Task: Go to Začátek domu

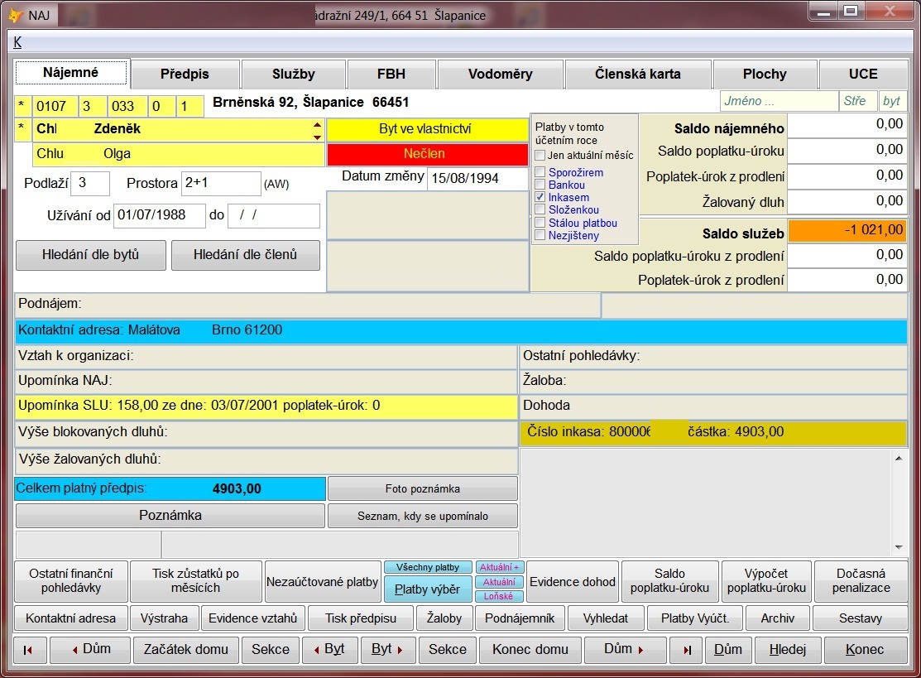Action: 186,650
